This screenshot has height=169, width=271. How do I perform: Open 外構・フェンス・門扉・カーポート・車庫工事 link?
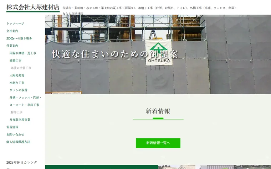coord(25,101)
